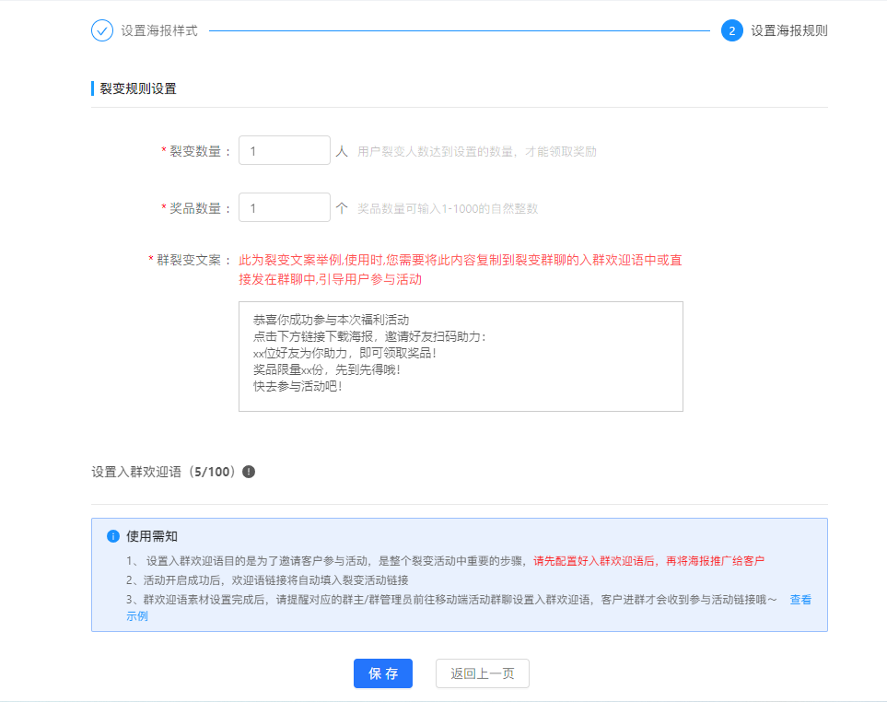Select the 设置海报规则 step label
Screen dimensions: 887x702
tap(788, 30)
